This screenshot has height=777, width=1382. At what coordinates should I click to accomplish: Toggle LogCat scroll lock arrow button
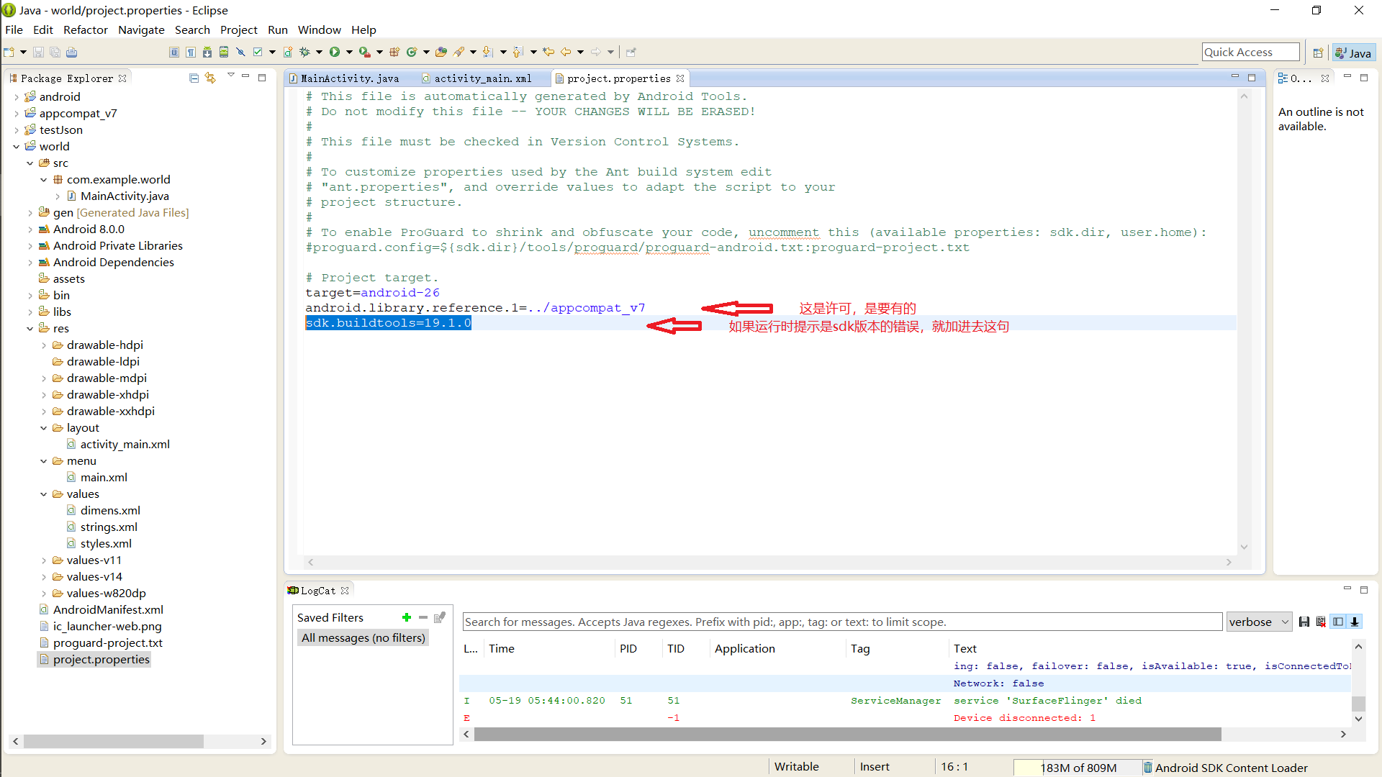click(x=1355, y=622)
